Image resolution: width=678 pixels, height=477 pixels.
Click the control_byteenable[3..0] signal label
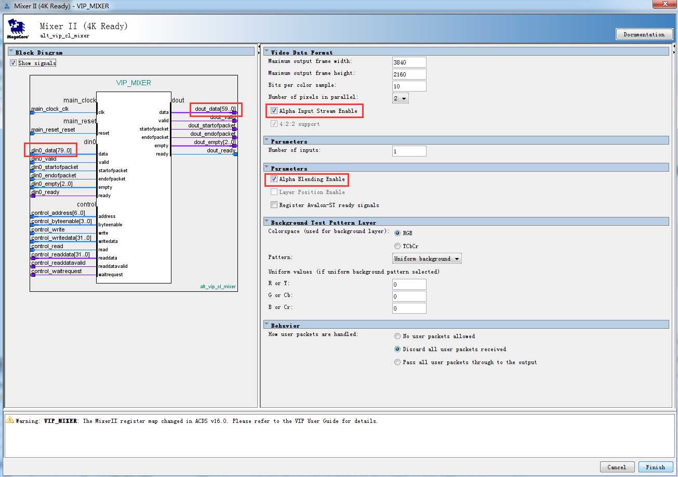(61, 221)
